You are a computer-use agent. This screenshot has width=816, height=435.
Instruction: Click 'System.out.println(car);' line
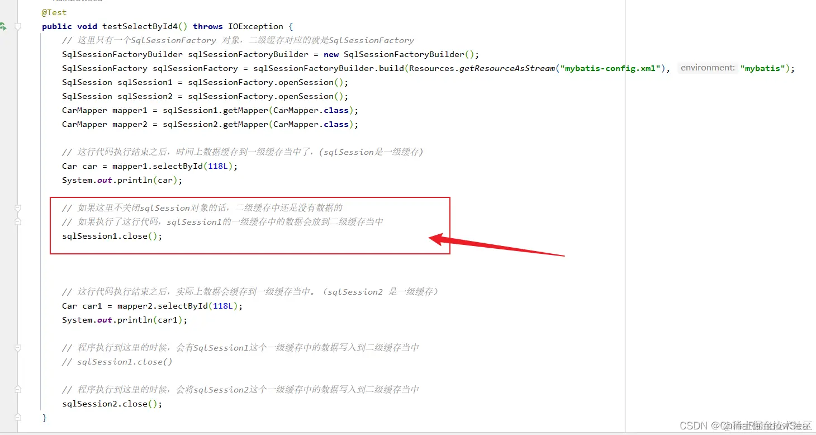coord(122,180)
